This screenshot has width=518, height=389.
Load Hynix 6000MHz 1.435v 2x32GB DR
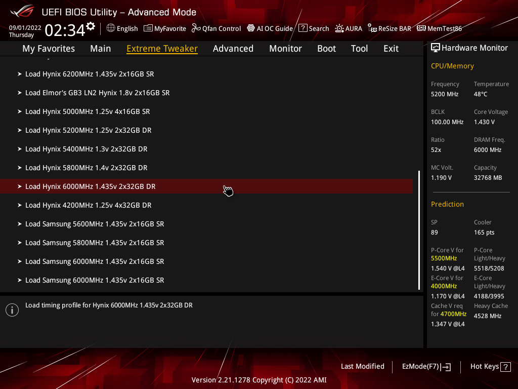click(206, 186)
